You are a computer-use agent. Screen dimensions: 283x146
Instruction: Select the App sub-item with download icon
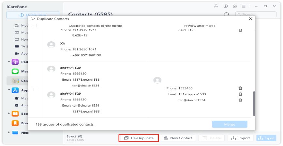click(21, 105)
